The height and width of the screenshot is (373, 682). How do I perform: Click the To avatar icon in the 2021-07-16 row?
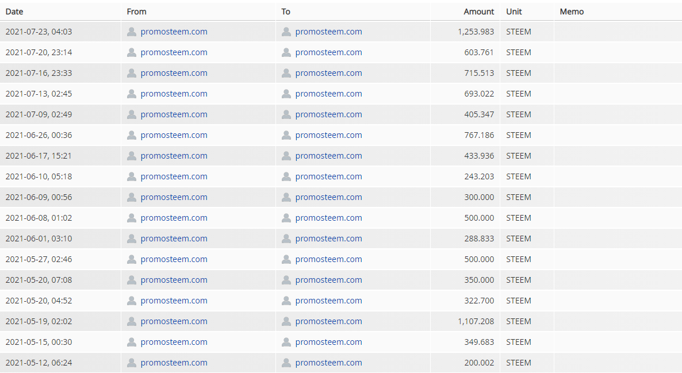pyautogui.click(x=286, y=73)
